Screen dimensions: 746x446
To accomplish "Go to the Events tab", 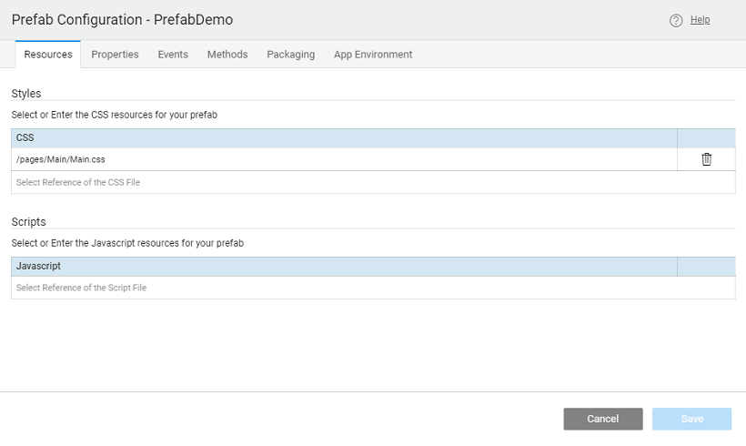I will coord(173,55).
